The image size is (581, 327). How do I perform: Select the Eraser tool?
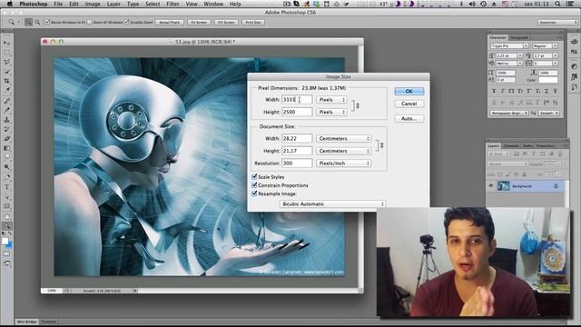pos(6,139)
